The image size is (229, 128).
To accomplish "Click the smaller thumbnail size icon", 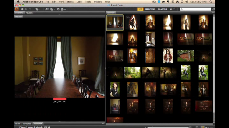I will (x=146, y=127).
